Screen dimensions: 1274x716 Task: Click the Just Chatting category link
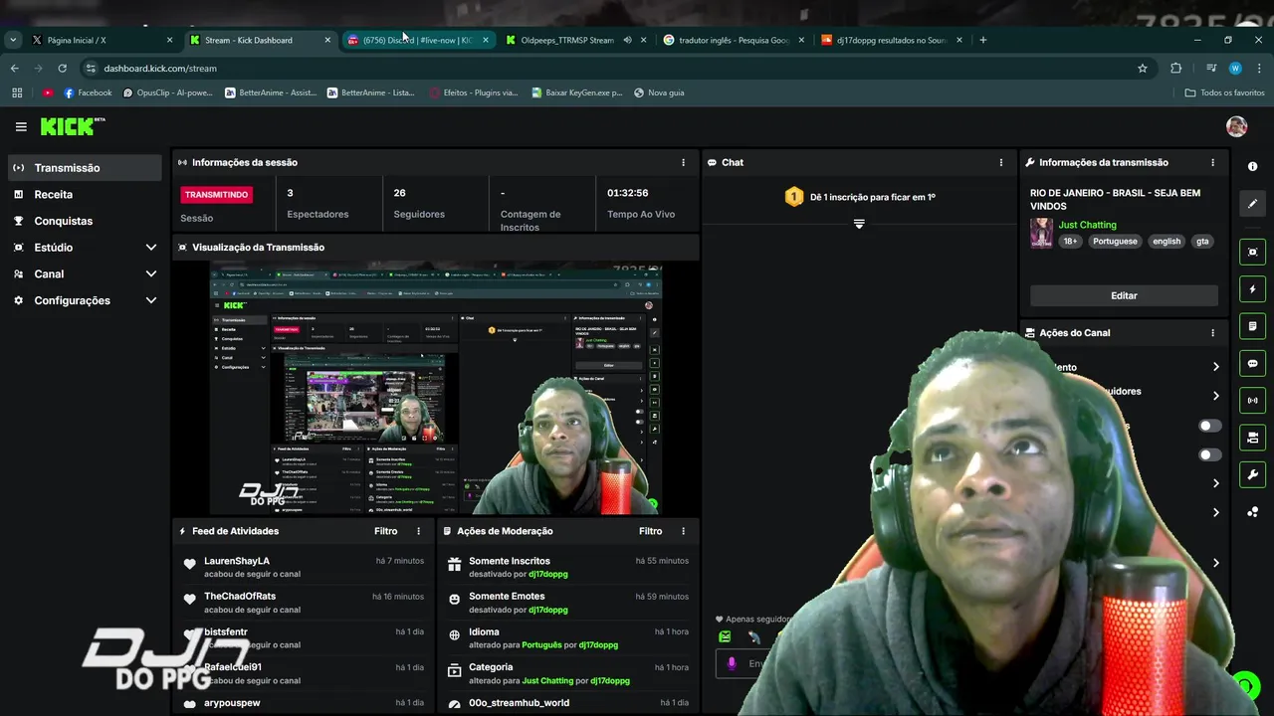tap(1087, 225)
